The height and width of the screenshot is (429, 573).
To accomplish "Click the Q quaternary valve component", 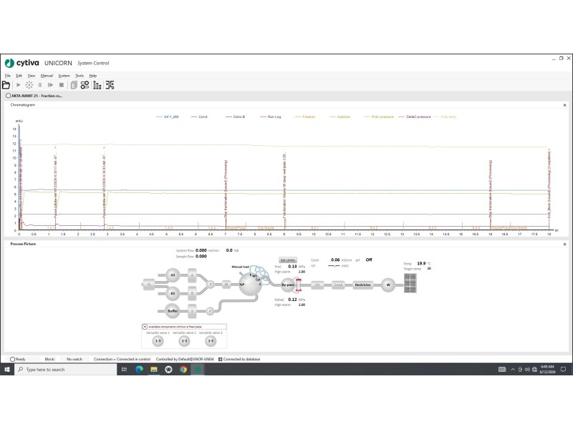I will (149, 284).
